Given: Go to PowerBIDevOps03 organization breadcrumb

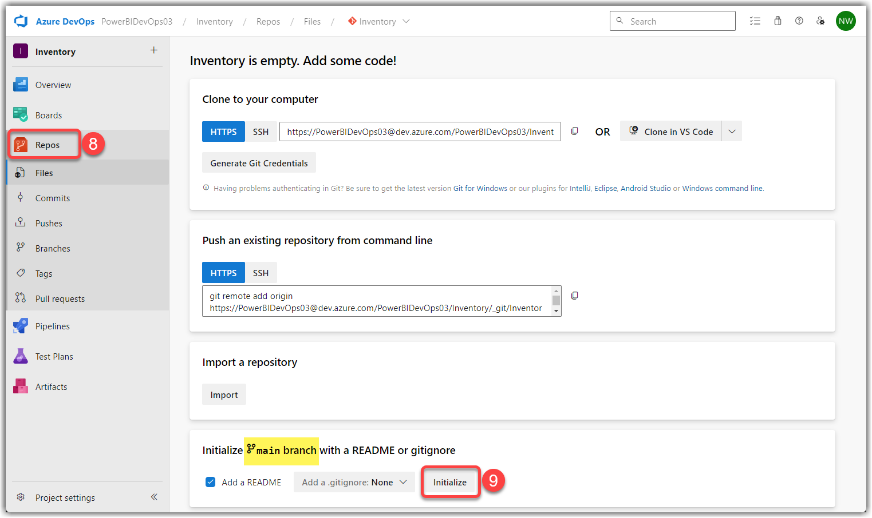Looking at the screenshot, I should coord(137,21).
